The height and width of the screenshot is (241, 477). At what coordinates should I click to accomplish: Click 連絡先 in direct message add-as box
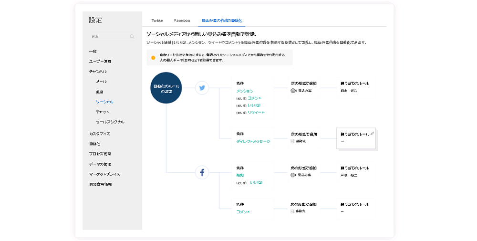click(x=301, y=141)
